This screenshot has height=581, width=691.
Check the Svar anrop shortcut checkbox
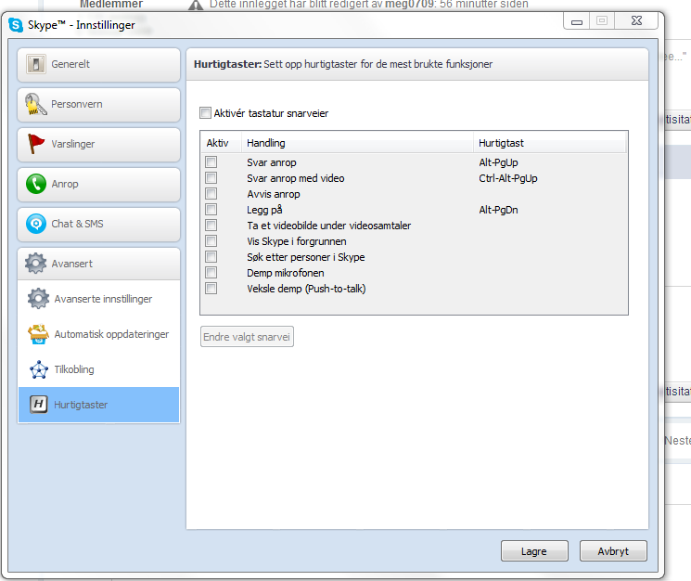(211, 162)
